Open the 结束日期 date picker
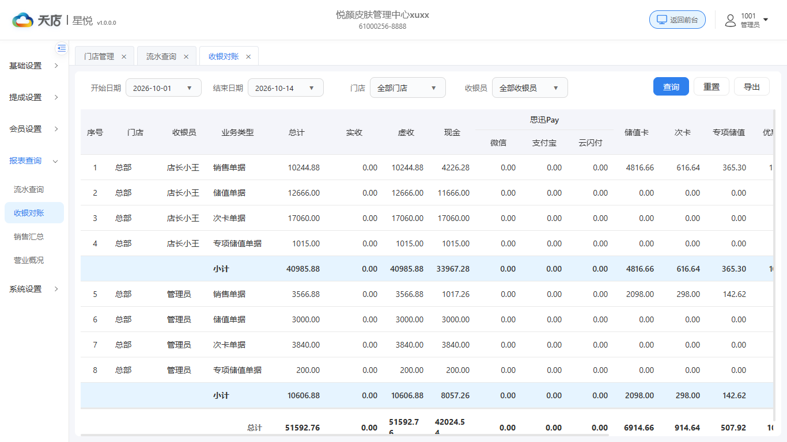787x442 pixels. pos(286,87)
